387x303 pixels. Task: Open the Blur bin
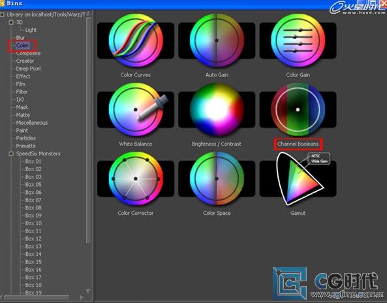(20, 38)
